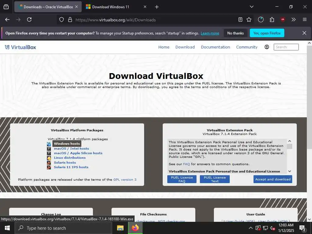This screenshot has width=312, height=234.
Task: Click license box scroll down arrow
Action: click(289, 171)
